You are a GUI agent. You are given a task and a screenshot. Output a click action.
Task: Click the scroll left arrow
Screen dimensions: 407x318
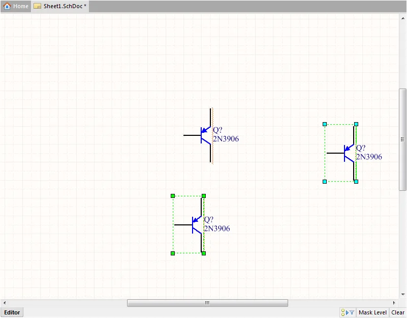pos(5,303)
